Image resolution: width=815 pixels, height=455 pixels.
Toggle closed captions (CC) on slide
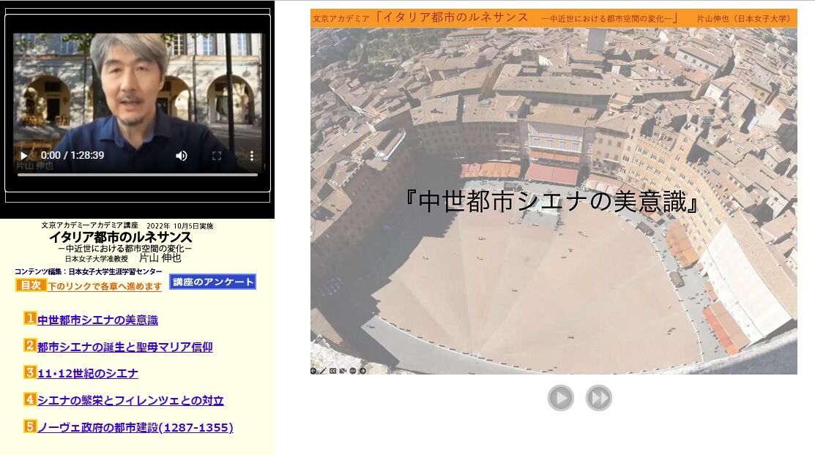(x=332, y=371)
